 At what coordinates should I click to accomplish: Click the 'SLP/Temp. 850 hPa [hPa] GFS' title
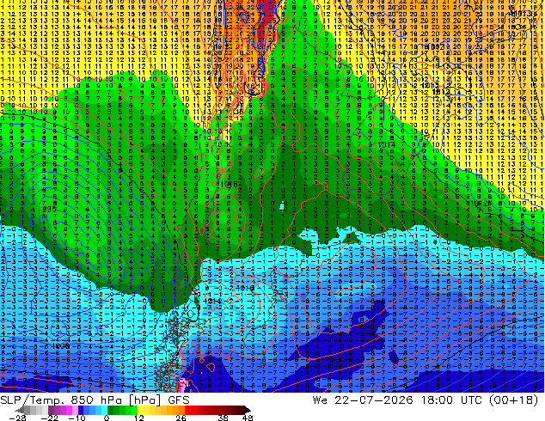click(95, 400)
